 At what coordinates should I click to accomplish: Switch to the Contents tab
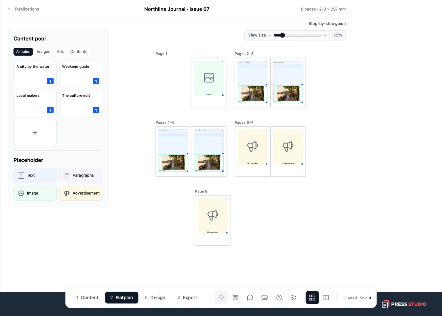79,52
